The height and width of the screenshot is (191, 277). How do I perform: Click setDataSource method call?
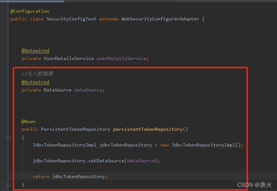[106, 161]
